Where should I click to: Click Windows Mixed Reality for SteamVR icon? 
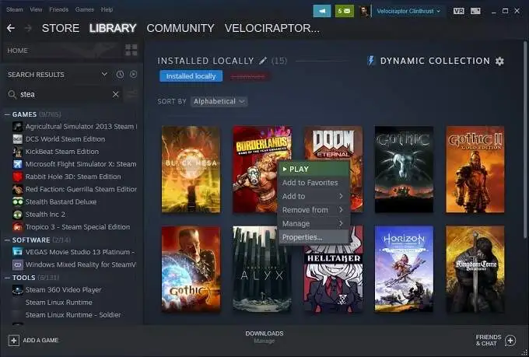pyautogui.click(x=18, y=264)
